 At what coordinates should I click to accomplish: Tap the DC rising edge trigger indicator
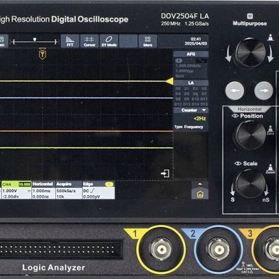point(89,191)
